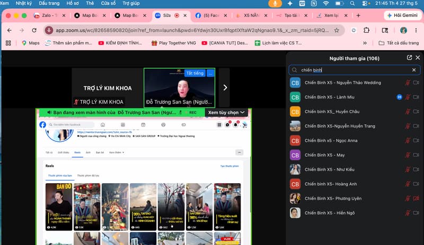This screenshot has width=424, height=245.
Task: Open the Control Center menu bar icon
Action: [365, 3]
